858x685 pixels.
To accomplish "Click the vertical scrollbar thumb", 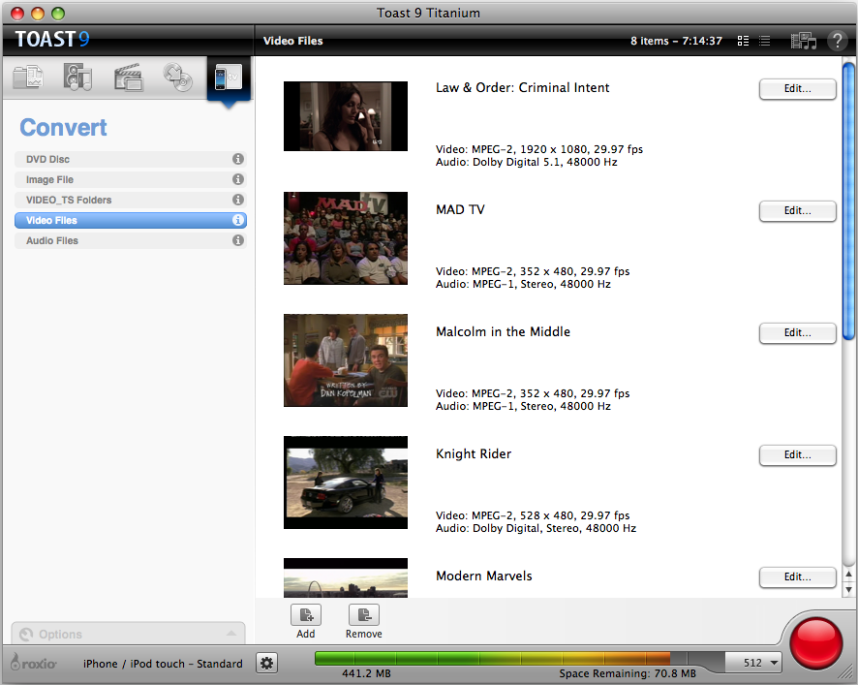I will (x=848, y=201).
